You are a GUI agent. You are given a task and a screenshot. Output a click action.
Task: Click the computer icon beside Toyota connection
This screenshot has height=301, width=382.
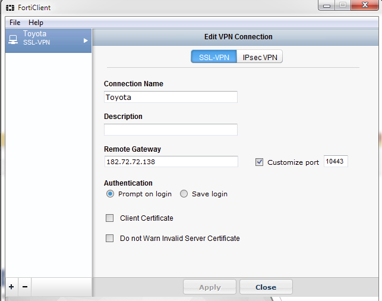pyautogui.click(x=13, y=39)
